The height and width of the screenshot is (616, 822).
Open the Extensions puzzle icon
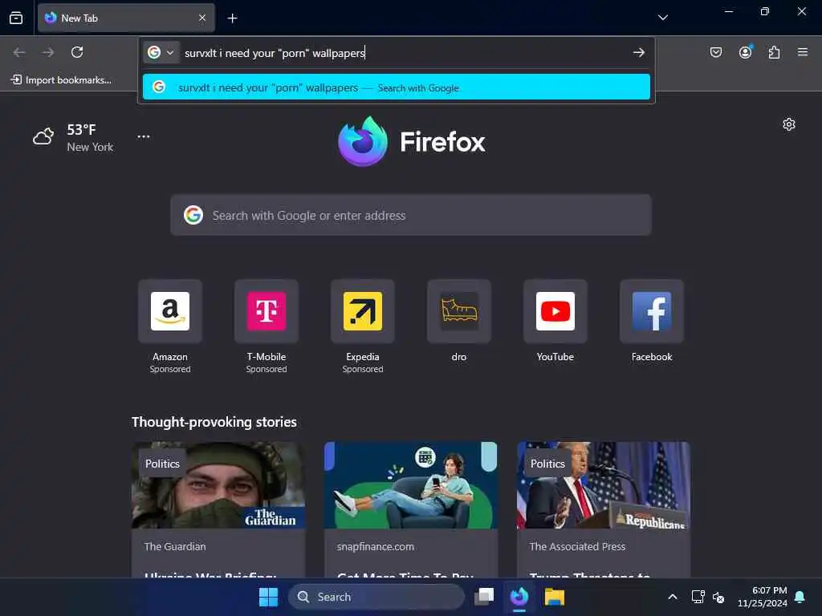[774, 52]
